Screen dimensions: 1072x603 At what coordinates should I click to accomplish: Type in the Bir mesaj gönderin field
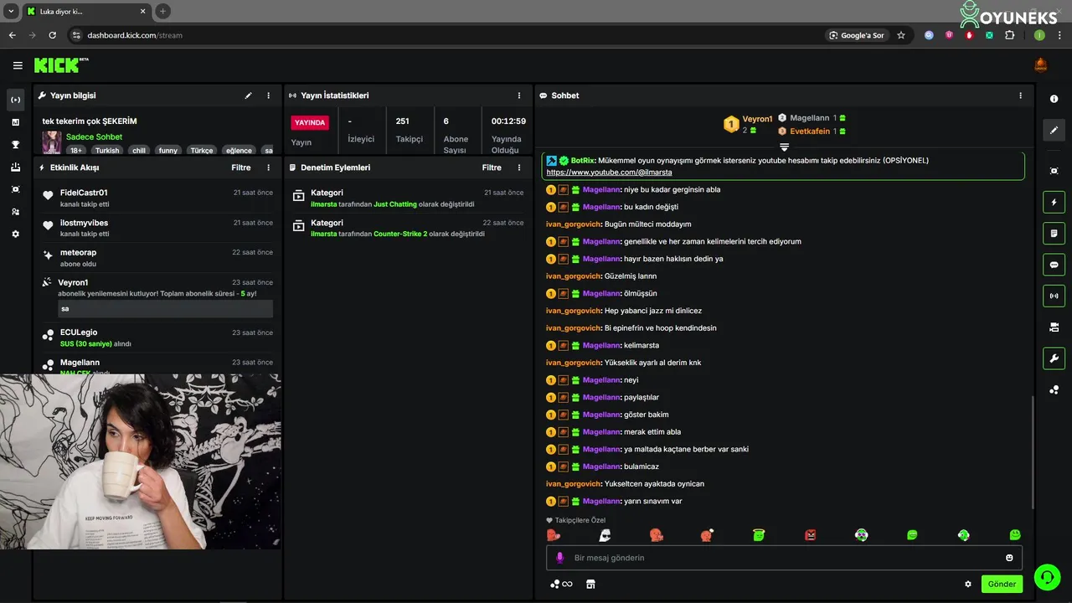(784, 558)
